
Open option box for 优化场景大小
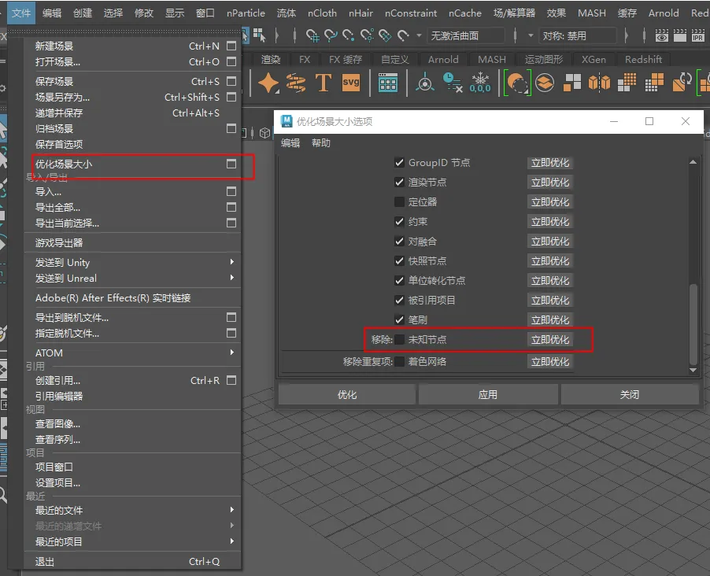pos(231,164)
